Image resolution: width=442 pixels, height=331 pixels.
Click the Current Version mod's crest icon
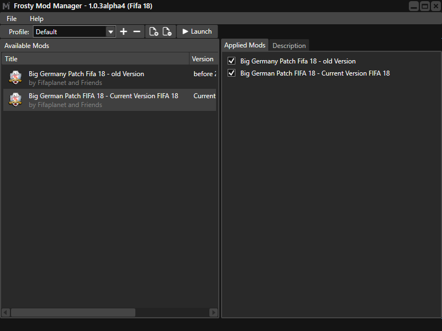click(15, 100)
